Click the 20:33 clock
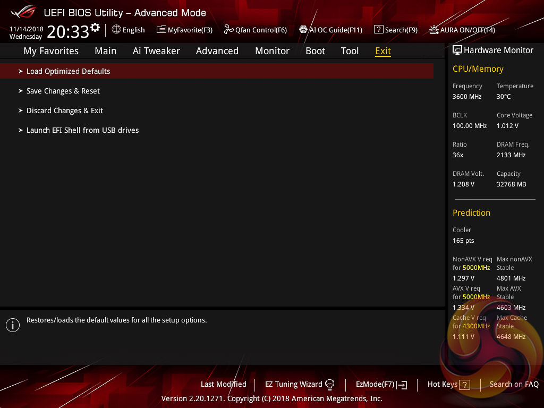Viewport: 544px width, 408px height. pyautogui.click(x=68, y=31)
